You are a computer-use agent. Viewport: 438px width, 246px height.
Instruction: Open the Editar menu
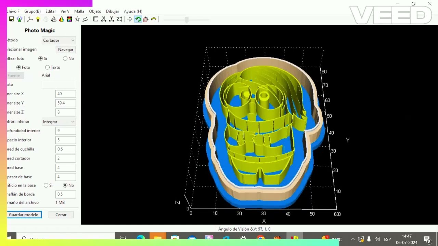51,11
